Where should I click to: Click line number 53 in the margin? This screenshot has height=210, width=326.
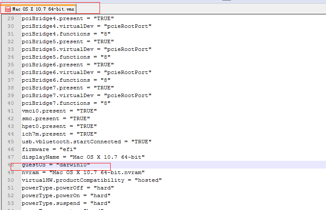[x=11, y=203]
